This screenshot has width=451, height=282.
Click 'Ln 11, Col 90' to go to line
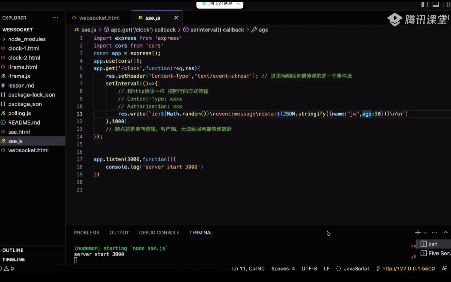[248, 268]
